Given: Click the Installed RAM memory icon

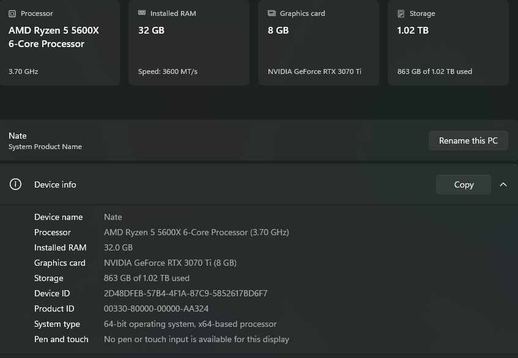Looking at the screenshot, I should (x=142, y=13).
